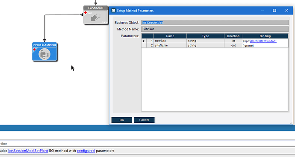Screen dimensions: 295x157
Task: Click the Method Name field SetPlant
Action: (215, 29)
